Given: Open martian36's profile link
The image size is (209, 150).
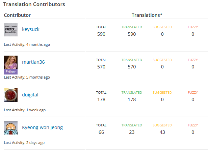Looking at the screenshot, I should (33, 62).
